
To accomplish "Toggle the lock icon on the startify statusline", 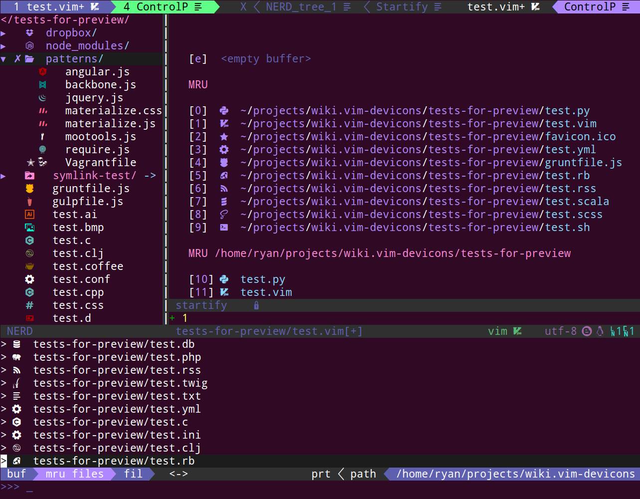I will (256, 305).
